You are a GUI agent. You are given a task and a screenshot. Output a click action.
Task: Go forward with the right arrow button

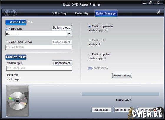14,13
